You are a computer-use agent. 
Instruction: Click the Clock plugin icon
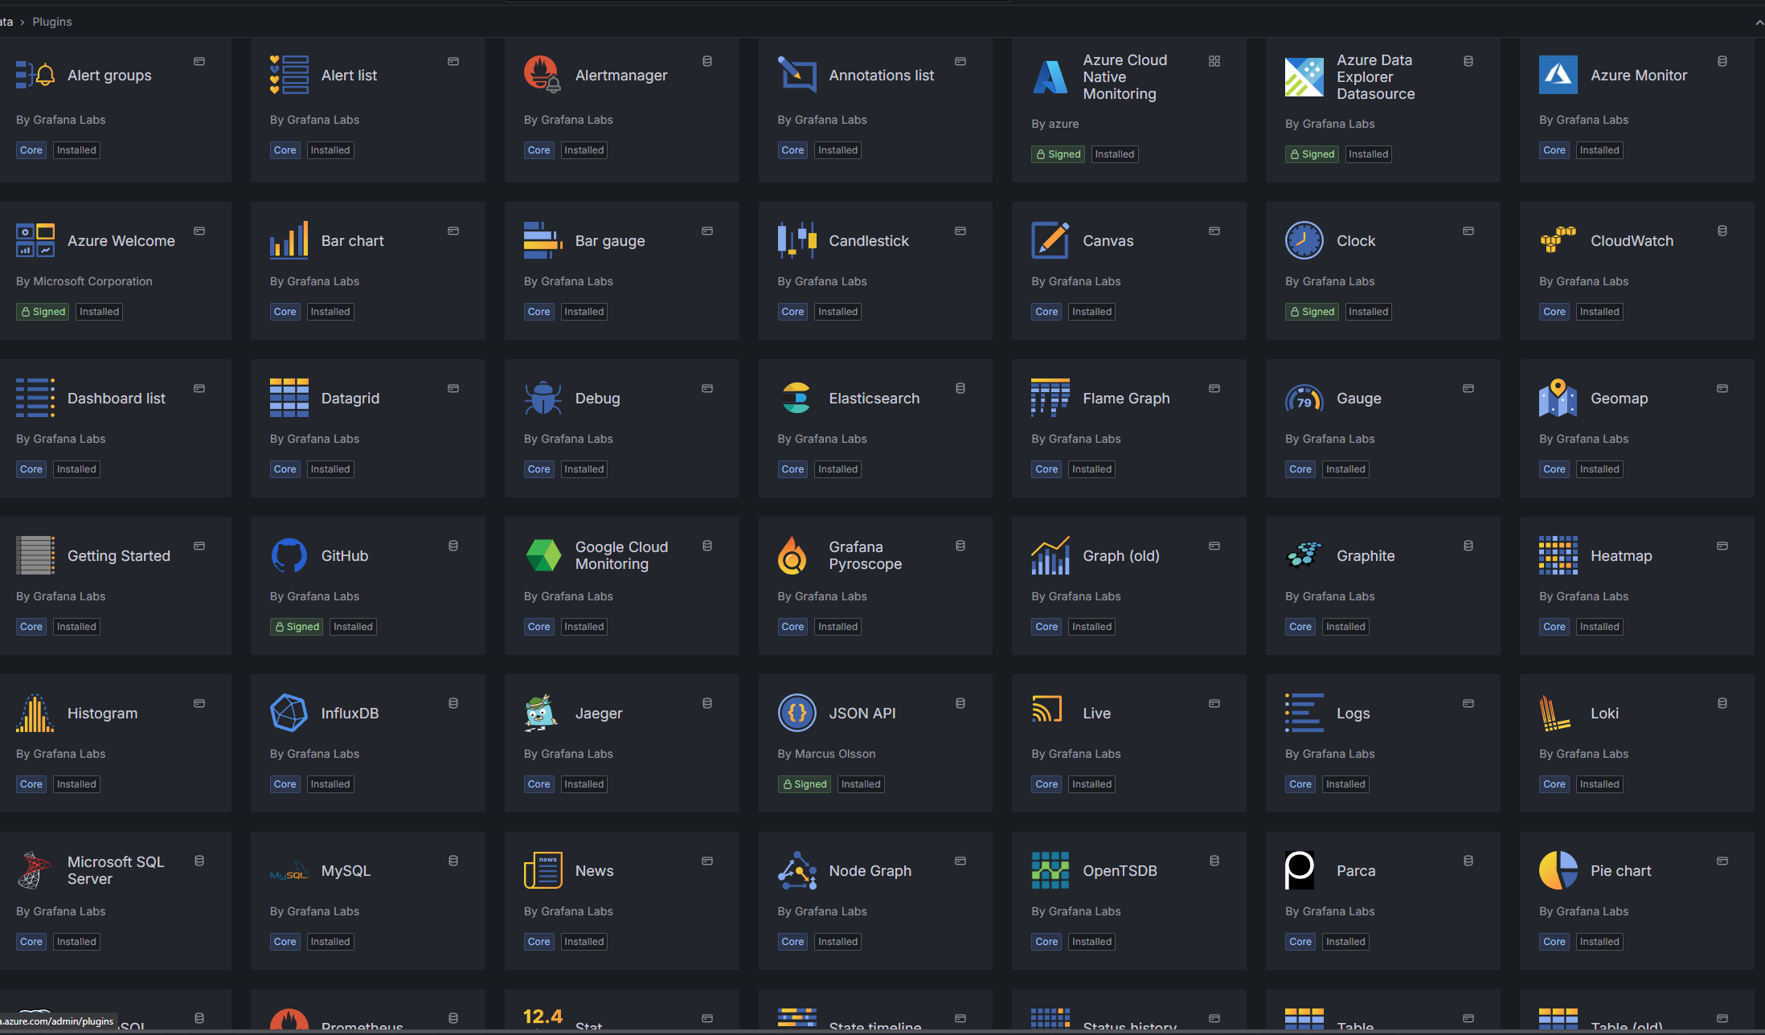[x=1304, y=240]
